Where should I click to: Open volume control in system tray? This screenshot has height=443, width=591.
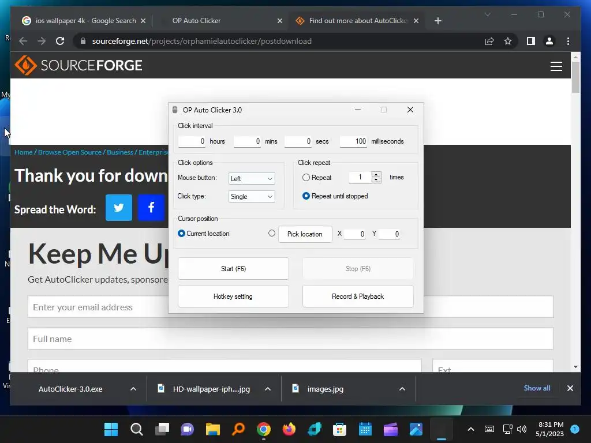(522, 429)
